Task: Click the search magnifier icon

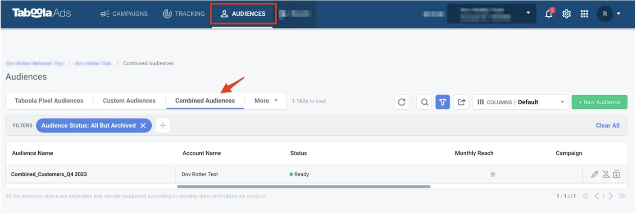Action: click(424, 102)
